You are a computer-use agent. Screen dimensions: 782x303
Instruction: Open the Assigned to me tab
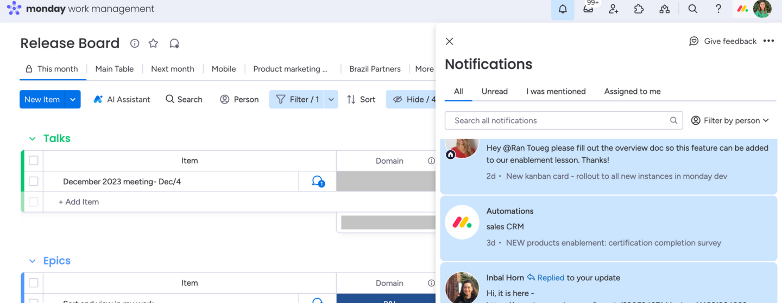point(633,92)
